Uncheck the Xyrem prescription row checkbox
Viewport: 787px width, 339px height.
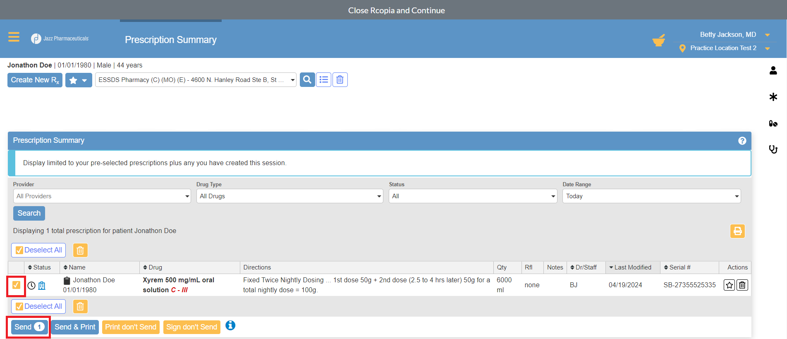[16, 285]
